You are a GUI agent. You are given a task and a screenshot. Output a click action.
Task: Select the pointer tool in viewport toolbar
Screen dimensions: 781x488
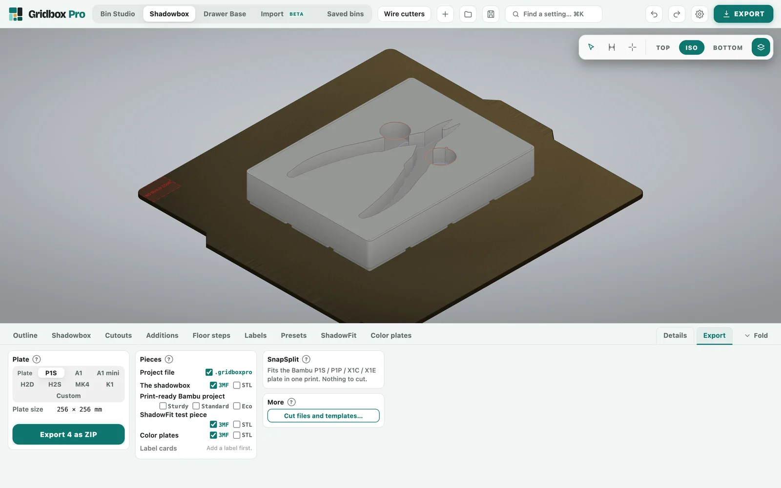pyautogui.click(x=591, y=47)
